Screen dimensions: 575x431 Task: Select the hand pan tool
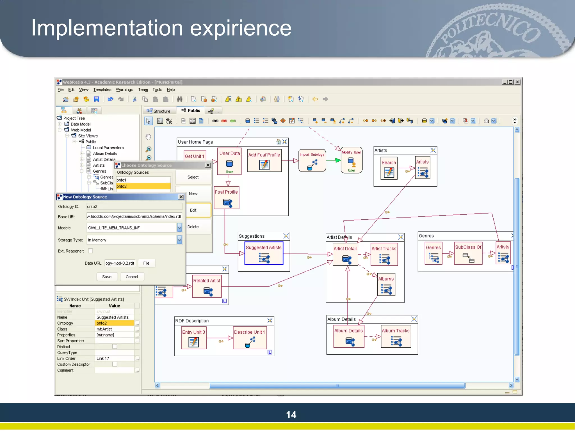pyautogui.click(x=148, y=137)
